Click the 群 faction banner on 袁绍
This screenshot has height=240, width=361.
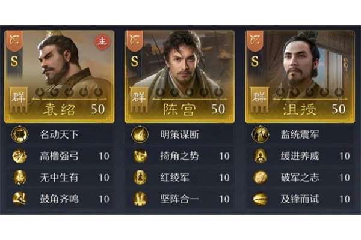[x=19, y=100]
